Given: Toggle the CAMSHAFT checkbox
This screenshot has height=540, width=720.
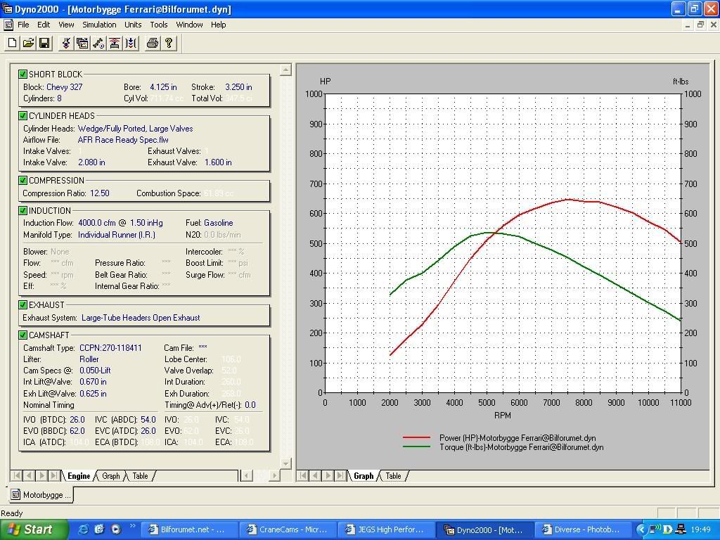Looking at the screenshot, I should click(x=23, y=335).
